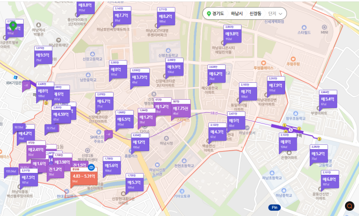Image resolution: width=359 pixels, height=216 pixels.
Task: Open the 매7억 106㎡ price marker
Action: tap(248, 92)
